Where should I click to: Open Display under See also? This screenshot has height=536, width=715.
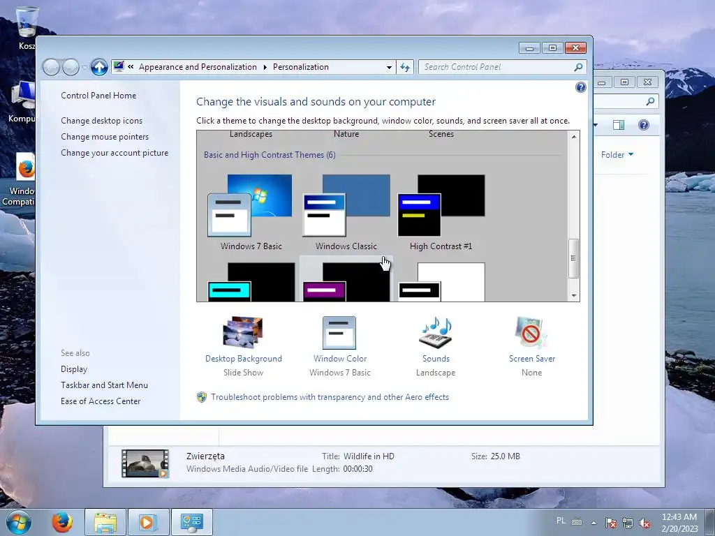tap(74, 369)
